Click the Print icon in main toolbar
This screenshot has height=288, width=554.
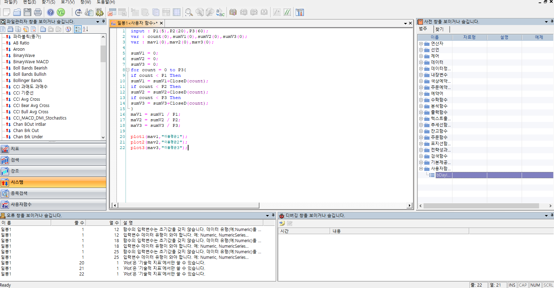38,13
